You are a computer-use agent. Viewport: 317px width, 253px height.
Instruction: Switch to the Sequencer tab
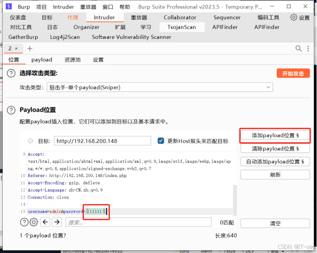227,17
